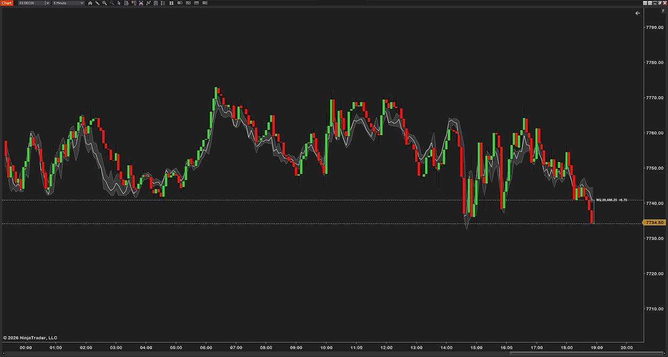The height and width of the screenshot is (357, 668).
Task: Switch to the Chart tab
Action: (6, 3)
